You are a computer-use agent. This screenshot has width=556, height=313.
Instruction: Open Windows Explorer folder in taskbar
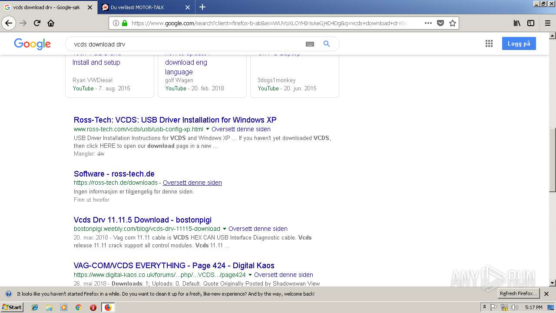[49, 307]
